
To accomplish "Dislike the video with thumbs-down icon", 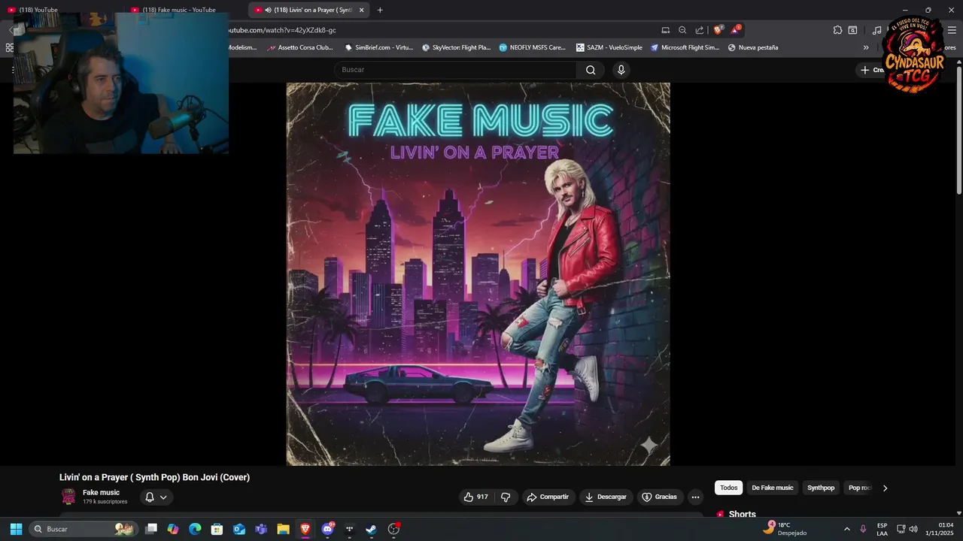I will pyautogui.click(x=506, y=497).
